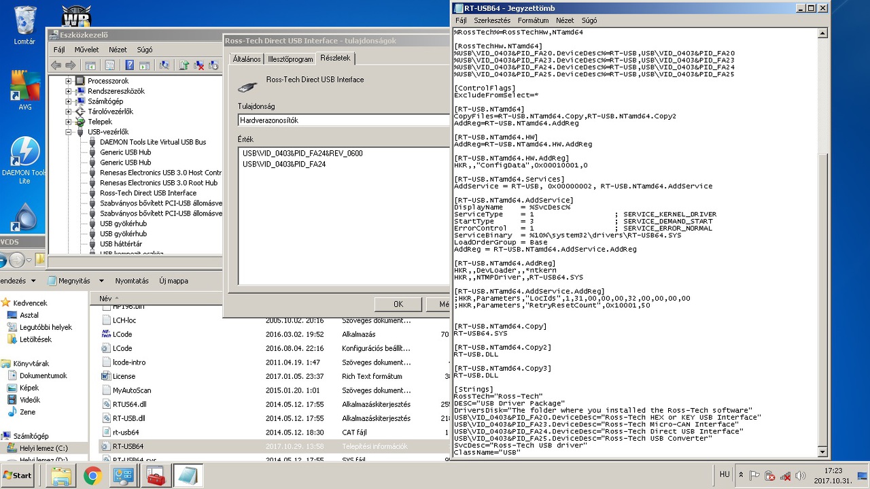Screen dimensions: 870x489
Task: Switch to Általános tab in properties dialog
Action: click(247, 59)
